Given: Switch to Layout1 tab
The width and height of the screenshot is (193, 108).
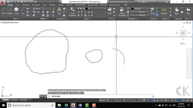Looking at the screenshot, I should click(14, 100).
